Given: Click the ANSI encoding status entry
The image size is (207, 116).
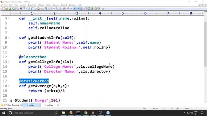Looking at the screenshot, I should [x=187, y=109].
